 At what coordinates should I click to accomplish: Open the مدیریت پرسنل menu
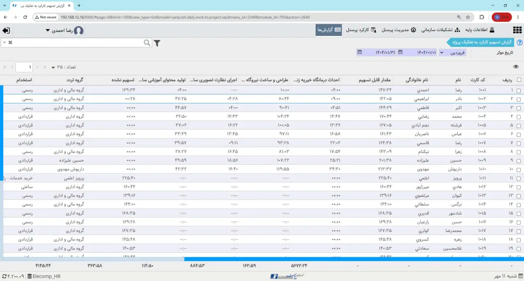tap(399, 30)
